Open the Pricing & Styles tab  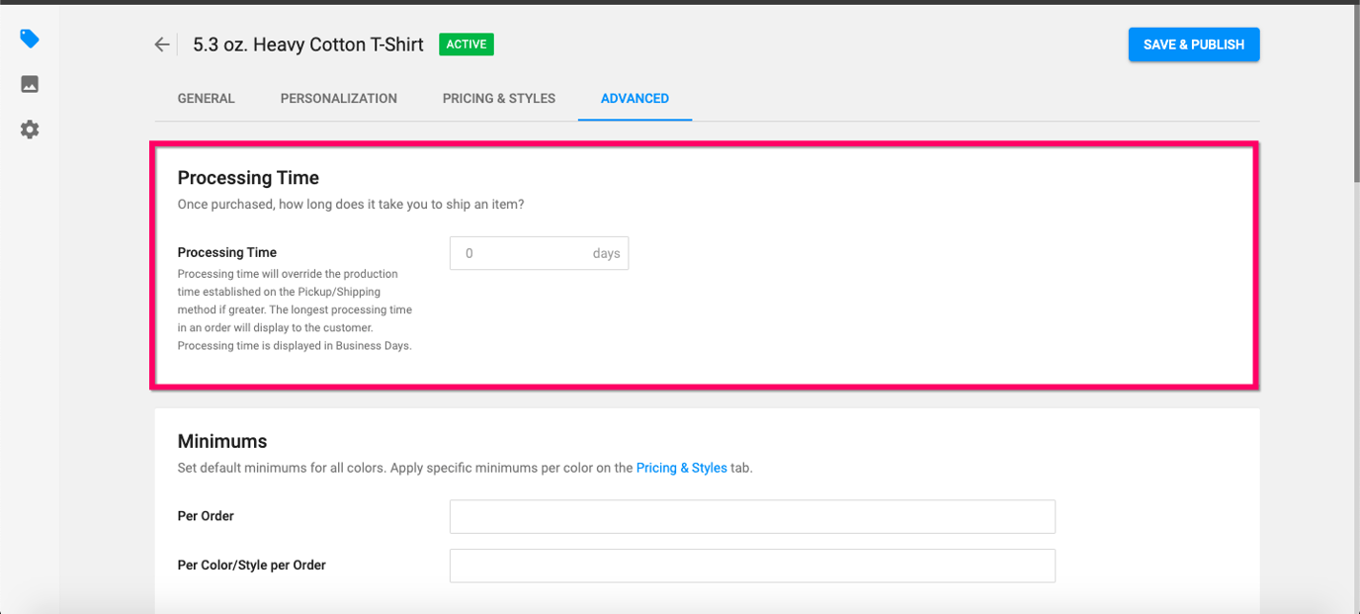499,99
